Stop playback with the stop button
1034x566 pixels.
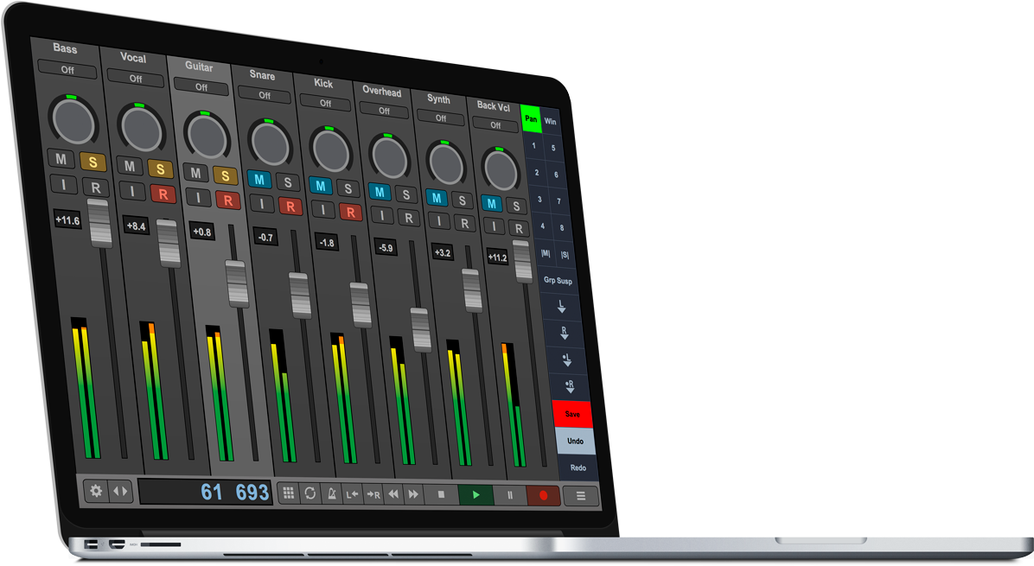click(441, 495)
